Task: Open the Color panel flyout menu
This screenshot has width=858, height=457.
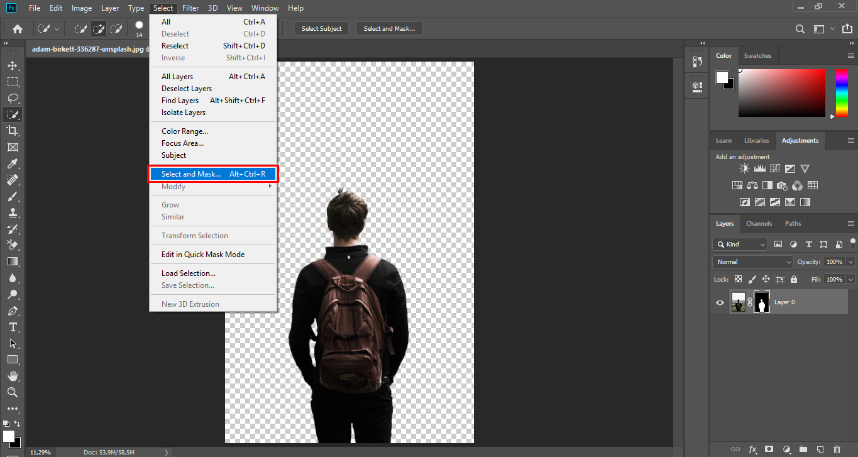Action: click(x=850, y=55)
